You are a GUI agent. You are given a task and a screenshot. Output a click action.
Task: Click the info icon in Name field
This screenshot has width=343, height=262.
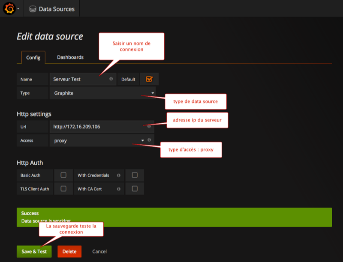pos(111,79)
